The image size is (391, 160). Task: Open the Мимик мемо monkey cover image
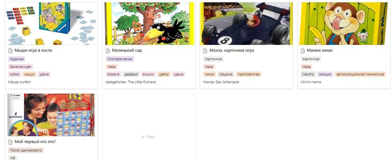tap(344, 24)
